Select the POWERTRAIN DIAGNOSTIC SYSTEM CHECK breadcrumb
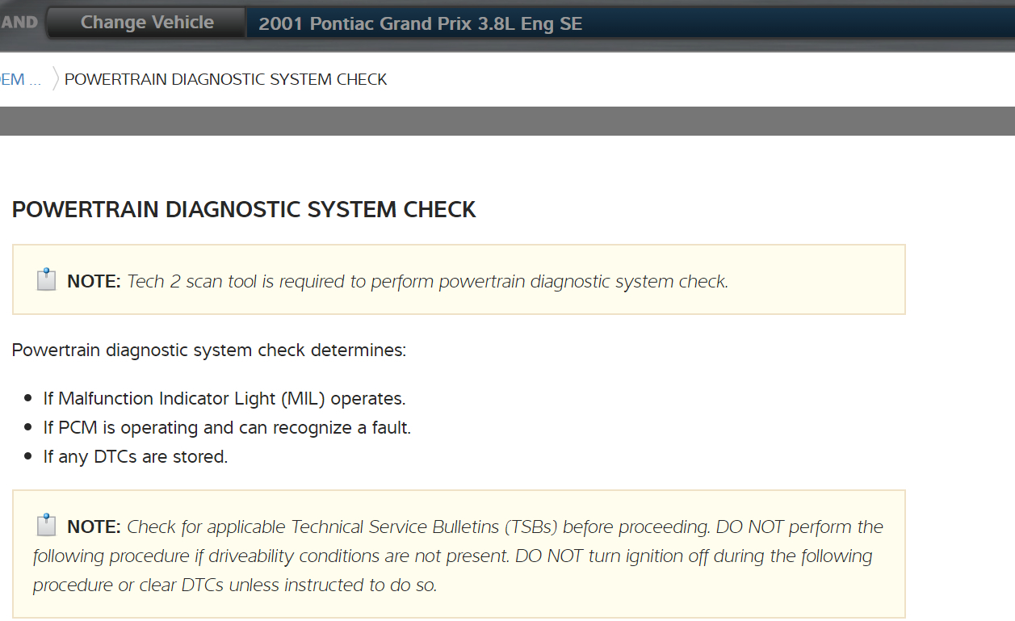The width and height of the screenshot is (1015, 621). tap(226, 79)
